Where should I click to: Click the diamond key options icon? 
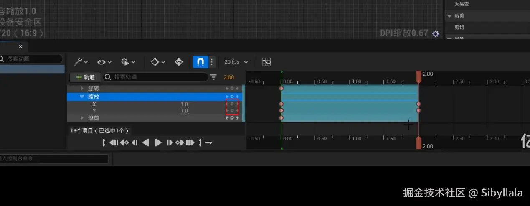[x=158, y=62]
